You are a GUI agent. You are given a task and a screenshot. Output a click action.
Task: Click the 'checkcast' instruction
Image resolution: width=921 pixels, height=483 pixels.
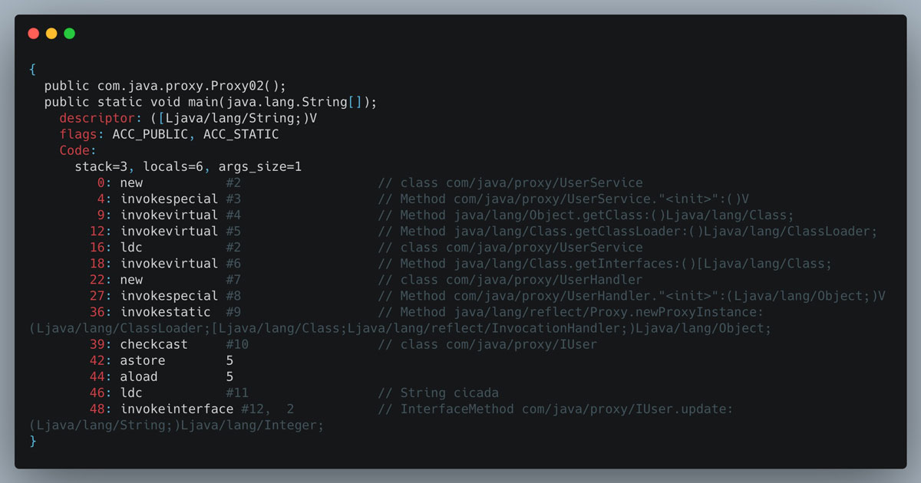point(153,344)
